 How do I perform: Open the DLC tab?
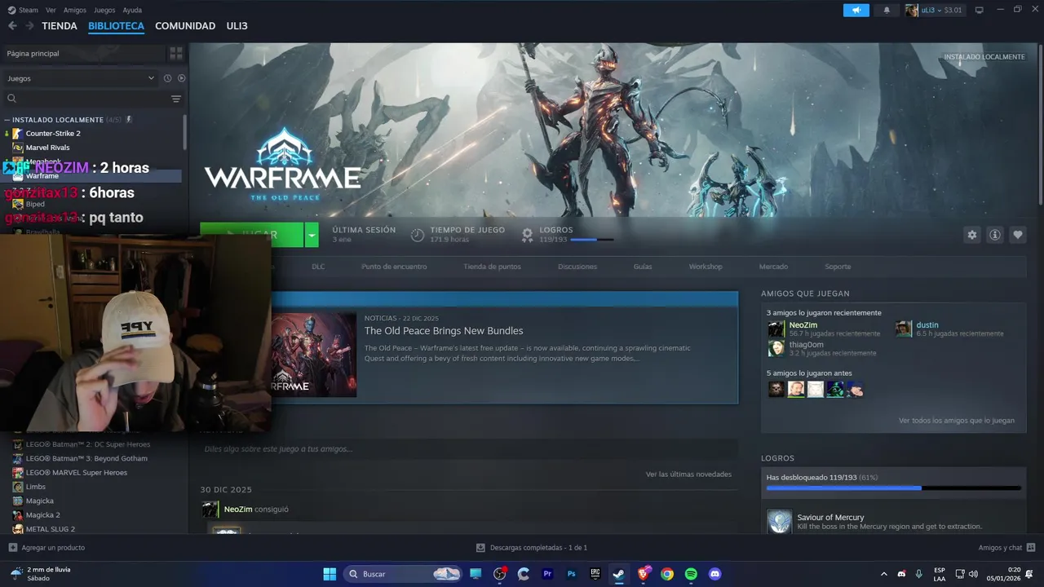(318, 267)
